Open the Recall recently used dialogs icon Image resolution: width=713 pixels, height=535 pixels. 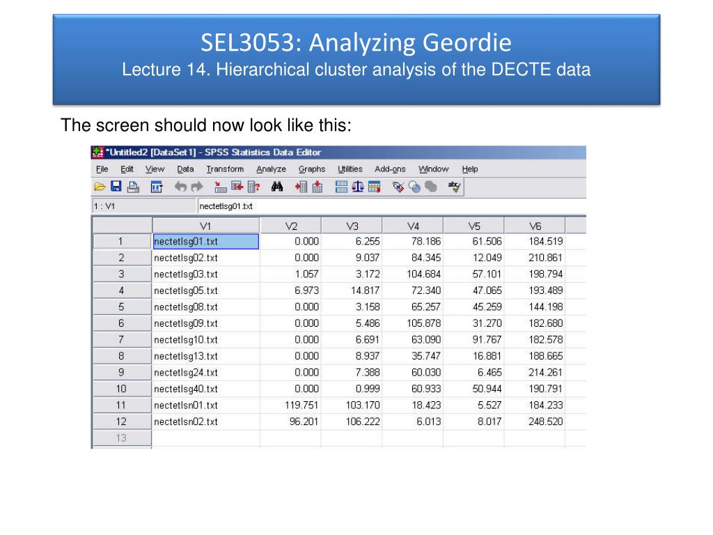pos(157,187)
